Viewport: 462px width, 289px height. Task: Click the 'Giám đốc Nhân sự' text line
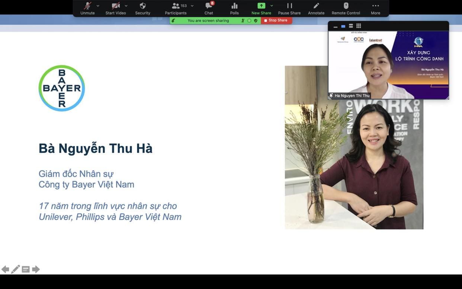(76, 174)
